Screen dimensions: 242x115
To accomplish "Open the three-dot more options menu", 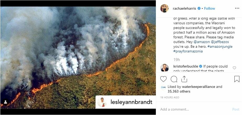I will [237, 8].
